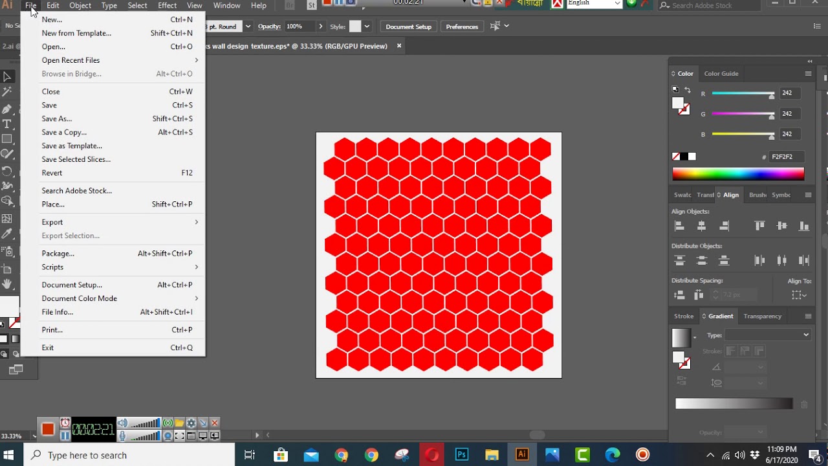The width and height of the screenshot is (828, 466).
Task: Click Vertical Align Center icon
Action: tap(781, 226)
